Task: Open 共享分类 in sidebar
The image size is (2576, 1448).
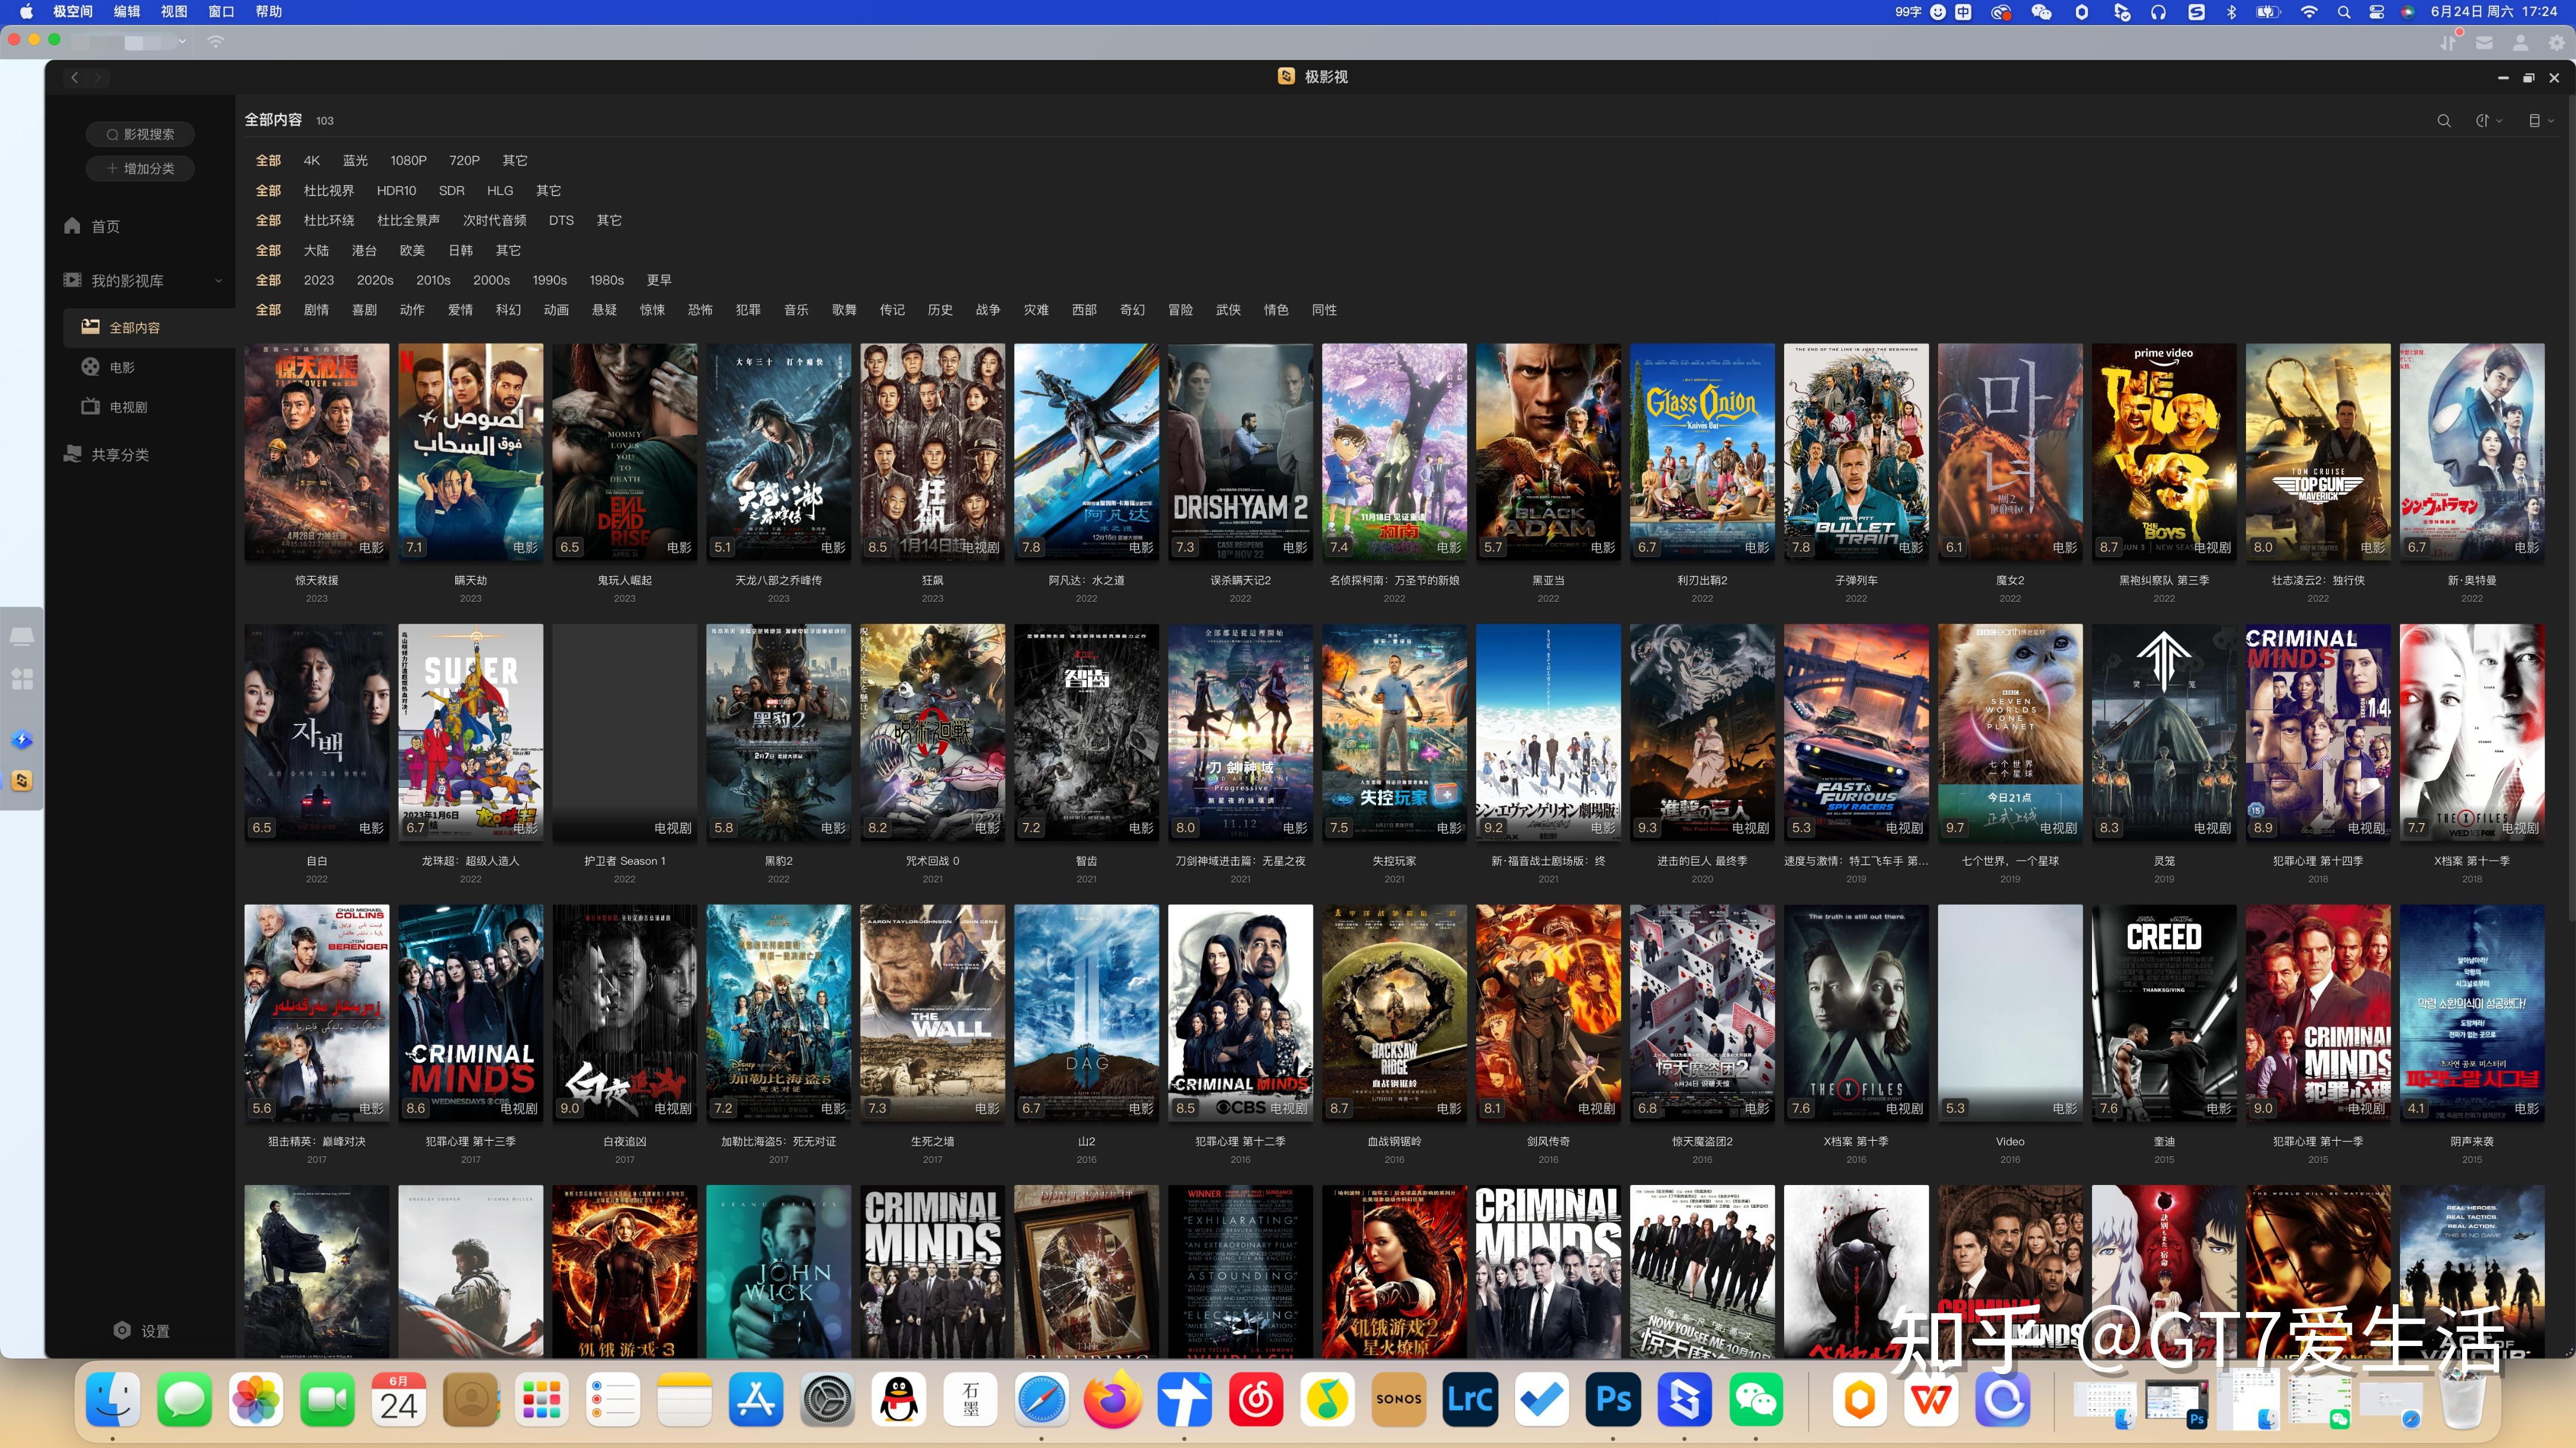Action: click(119, 454)
